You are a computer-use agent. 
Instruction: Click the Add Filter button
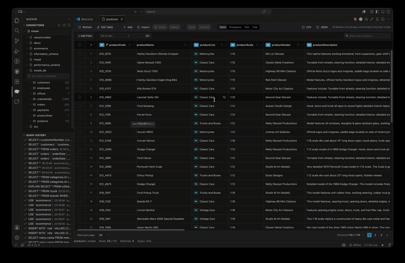click(x=85, y=36)
